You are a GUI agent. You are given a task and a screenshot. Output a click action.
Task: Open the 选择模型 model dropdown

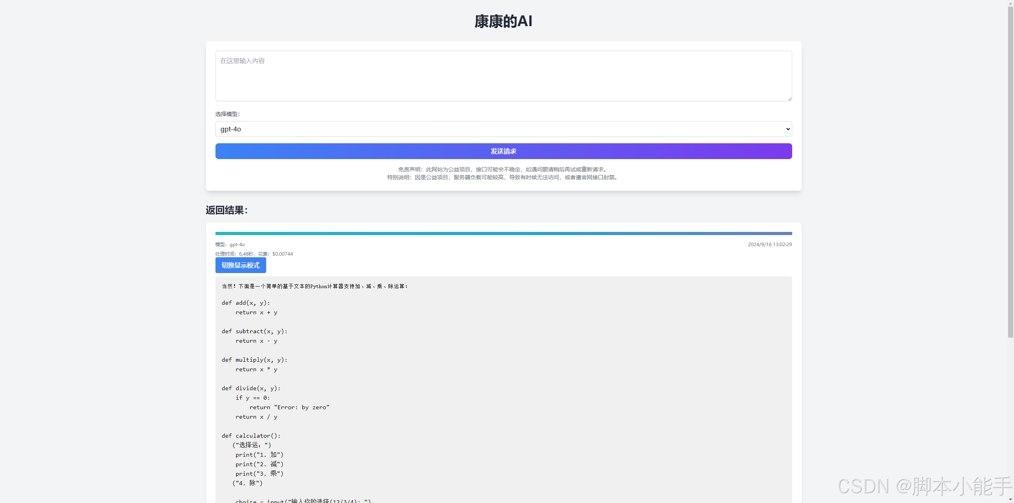503,129
